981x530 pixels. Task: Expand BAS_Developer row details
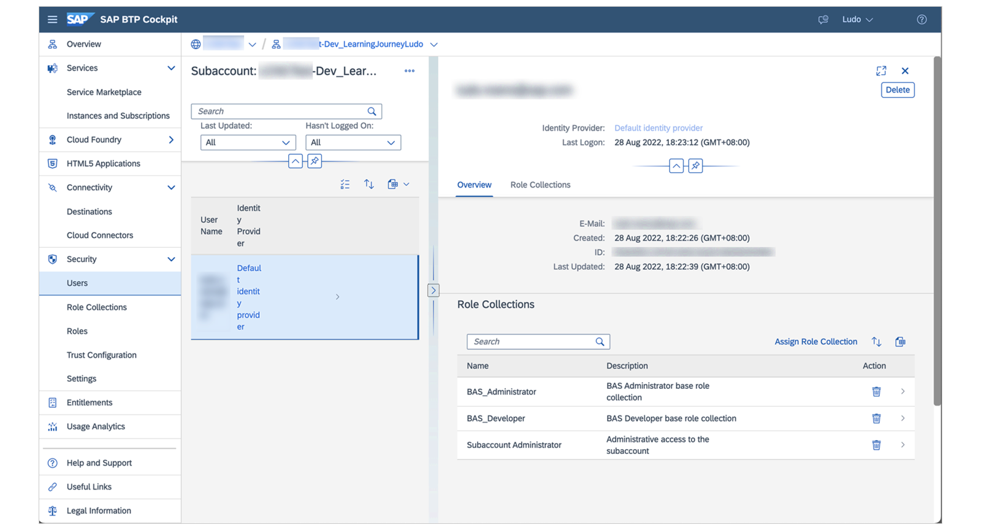(903, 418)
